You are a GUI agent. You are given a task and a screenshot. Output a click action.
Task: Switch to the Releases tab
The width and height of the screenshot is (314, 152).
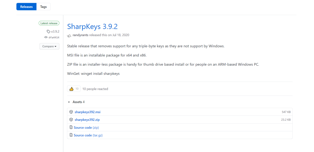pyautogui.click(x=26, y=7)
